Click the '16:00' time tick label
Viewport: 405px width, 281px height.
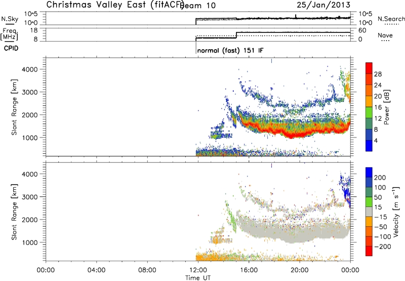point(249,270)
